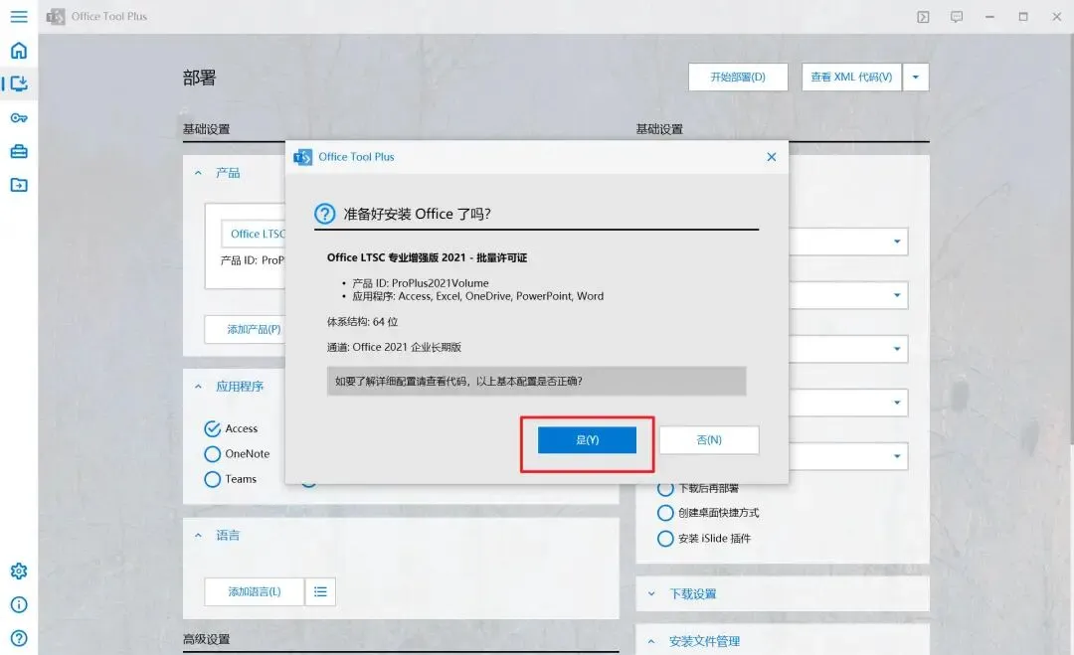Open the language list icon button
The image size is (1074, 655).
tap(320, 592)
